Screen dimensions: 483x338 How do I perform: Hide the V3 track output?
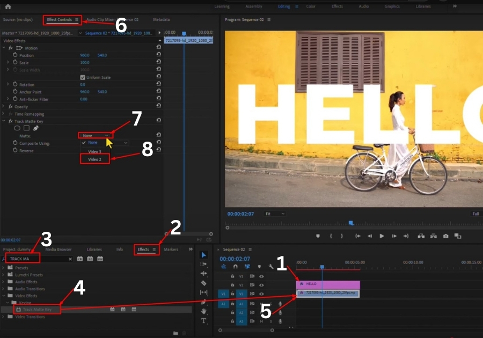click(261, 276)
